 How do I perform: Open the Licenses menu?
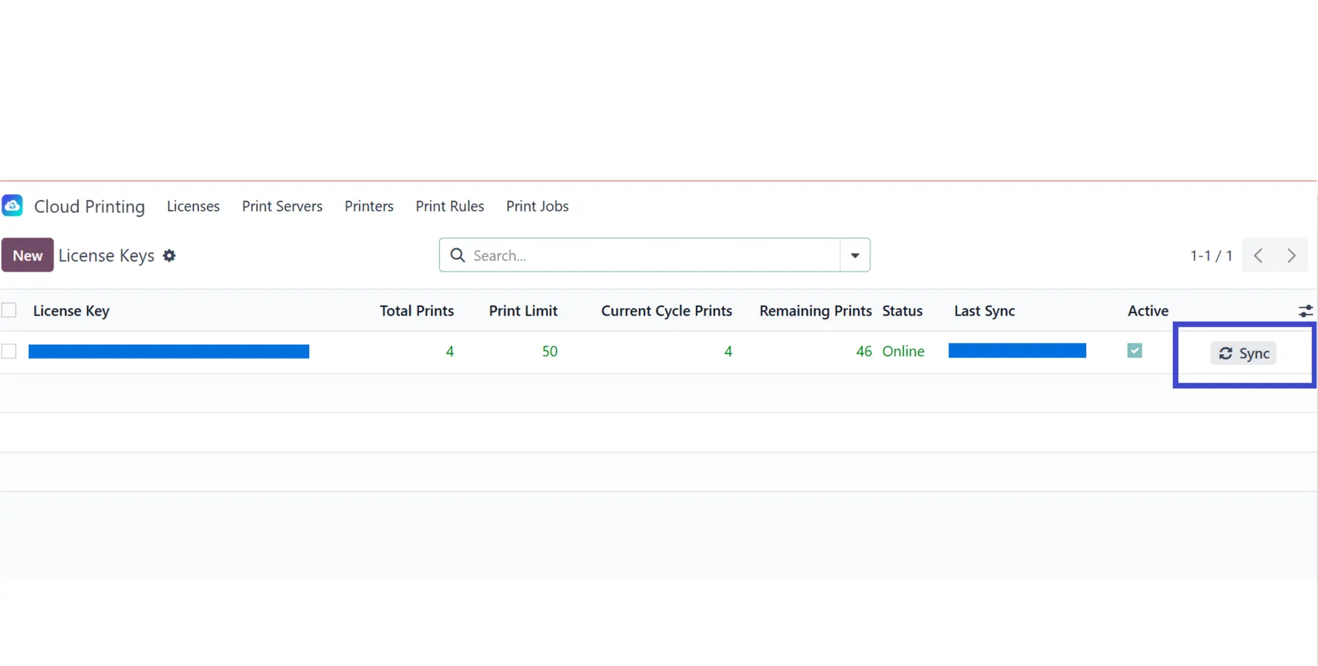click(193, 206)
